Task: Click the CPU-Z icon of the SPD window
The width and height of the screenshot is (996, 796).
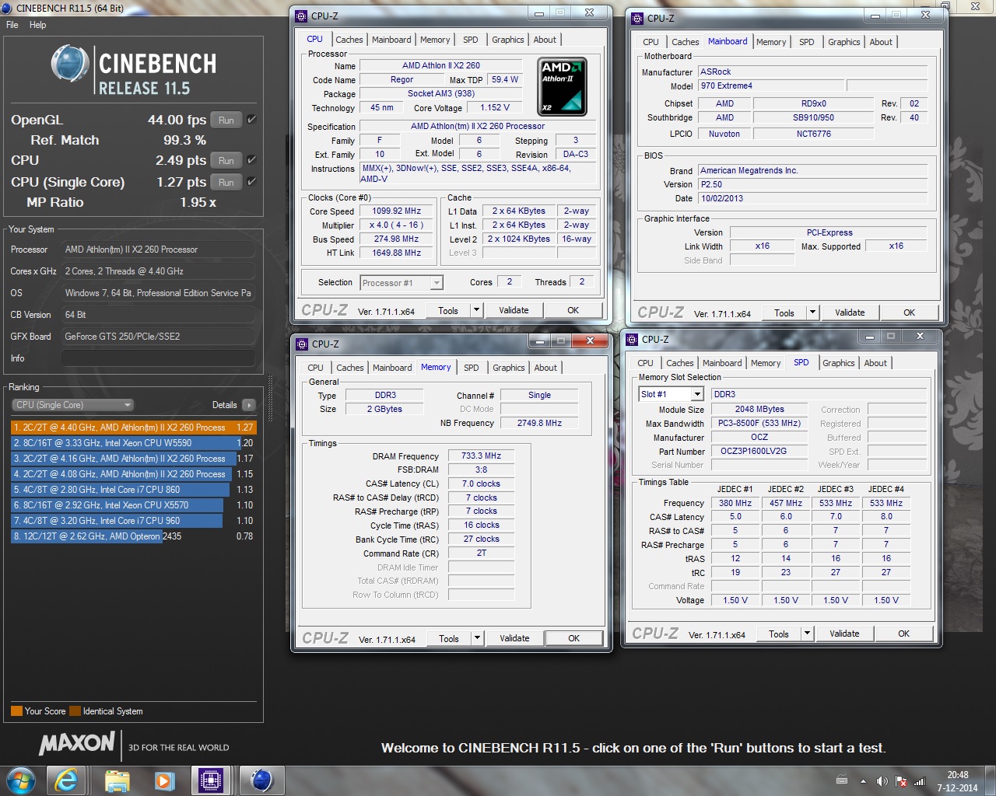Action: coord(632,339)
